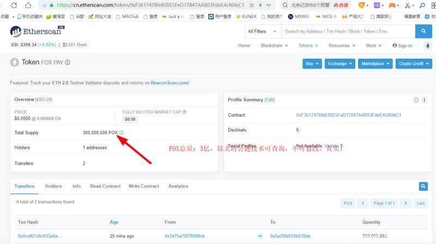Open the Crypto Credit dropdown button

[414, 64]
